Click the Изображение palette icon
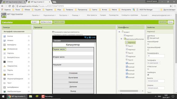Viewport: 177px width, 99px height. pyautogui.click(x=4, y=49)
